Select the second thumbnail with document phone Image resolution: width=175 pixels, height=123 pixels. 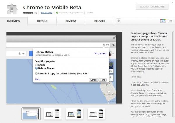[53, 114]
